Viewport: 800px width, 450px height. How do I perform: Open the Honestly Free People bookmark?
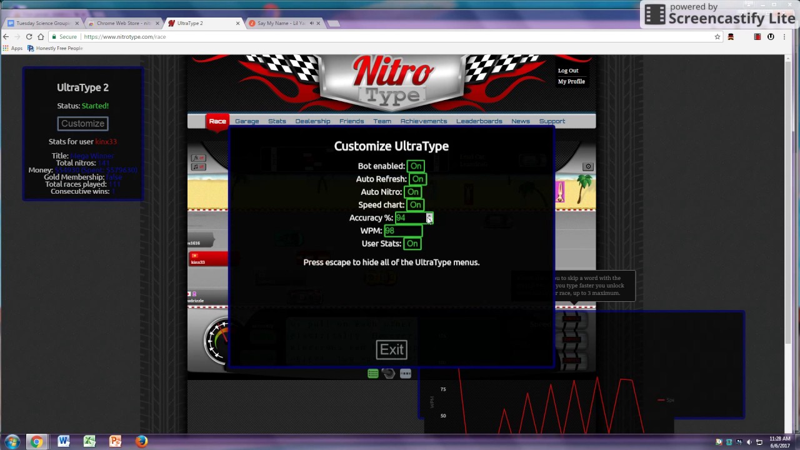point(55,48)
